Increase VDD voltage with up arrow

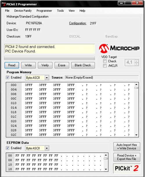pos(136,61)
